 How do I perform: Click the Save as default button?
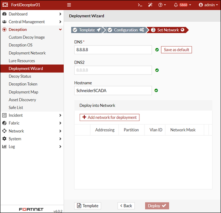tap(176, 50)
